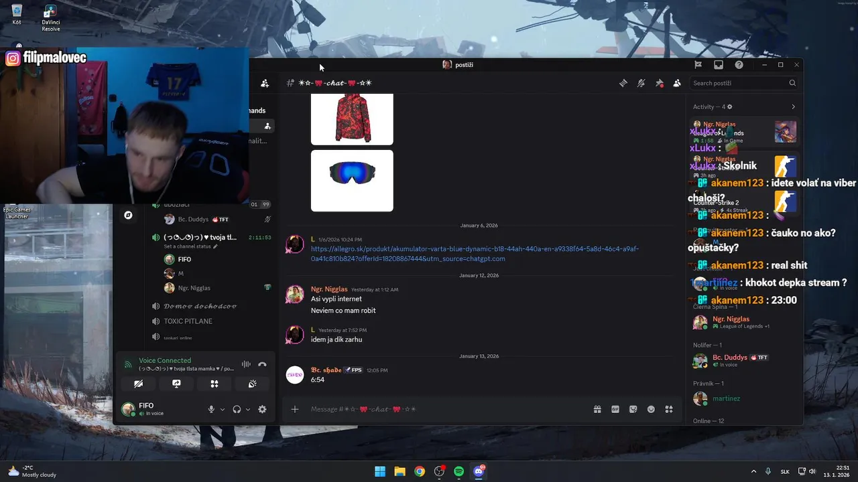Select user FIFO in voice channel
The width and height of the screenshot is (858, 482).
(184, 259)
